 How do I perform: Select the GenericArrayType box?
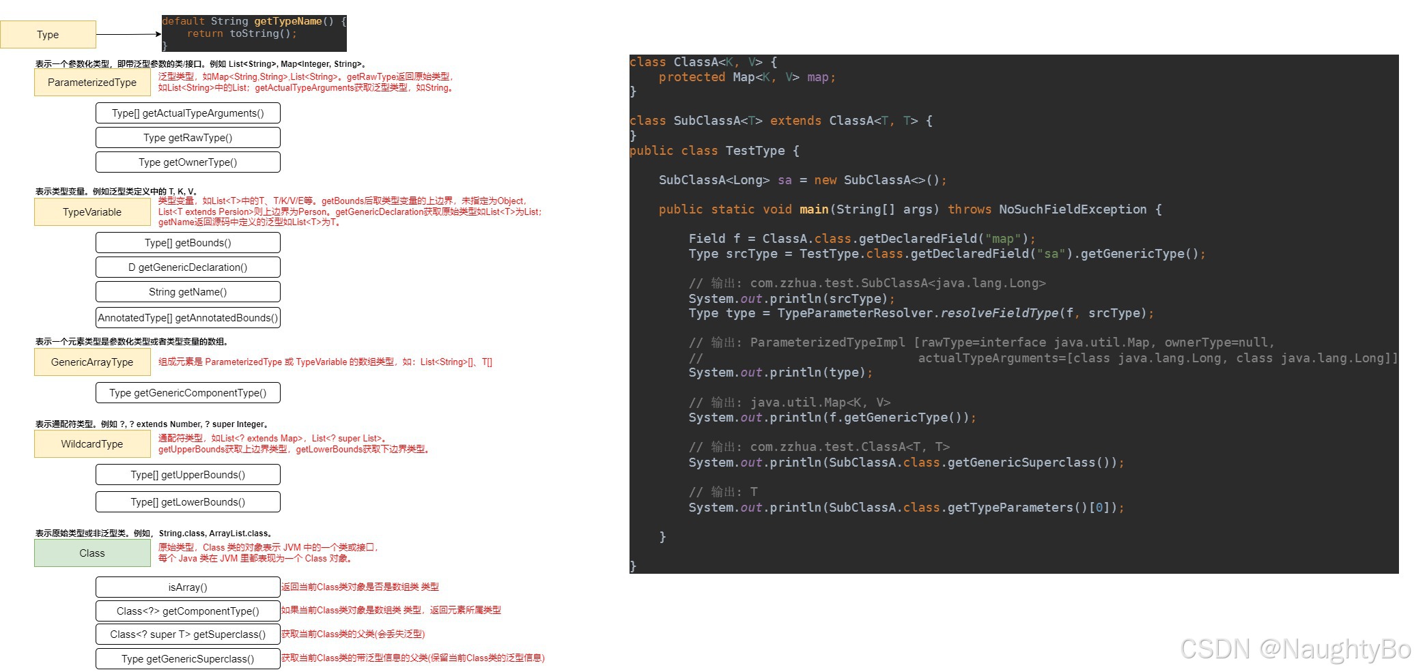pyautogui.click(x=92, y=362)
